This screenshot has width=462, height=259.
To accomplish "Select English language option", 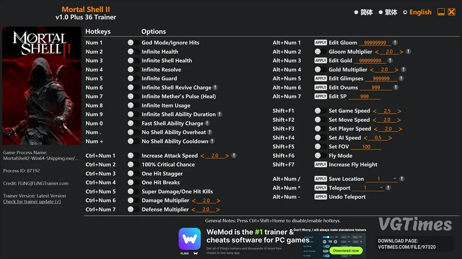I will click(417, 12).
